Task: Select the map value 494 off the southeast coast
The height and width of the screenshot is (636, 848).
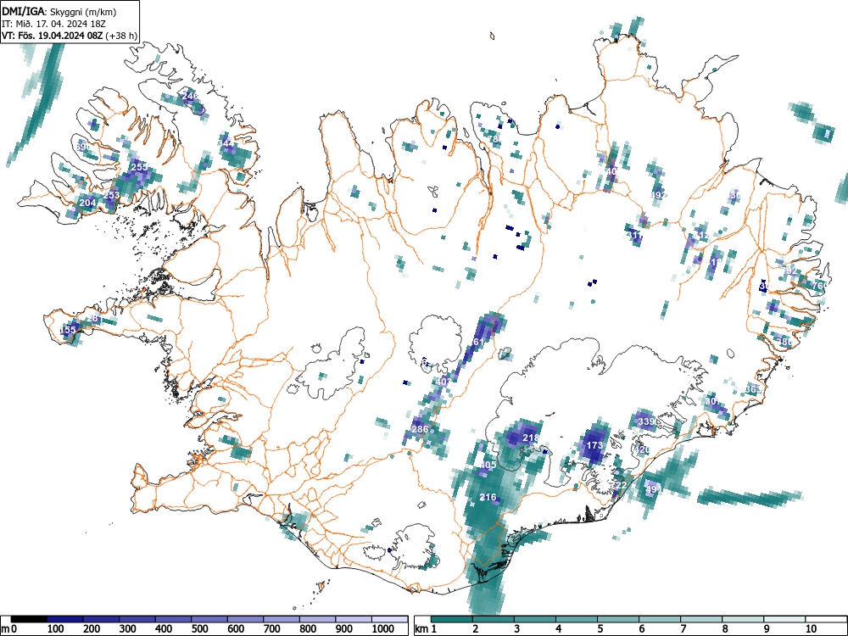Action: coord(654,489)
